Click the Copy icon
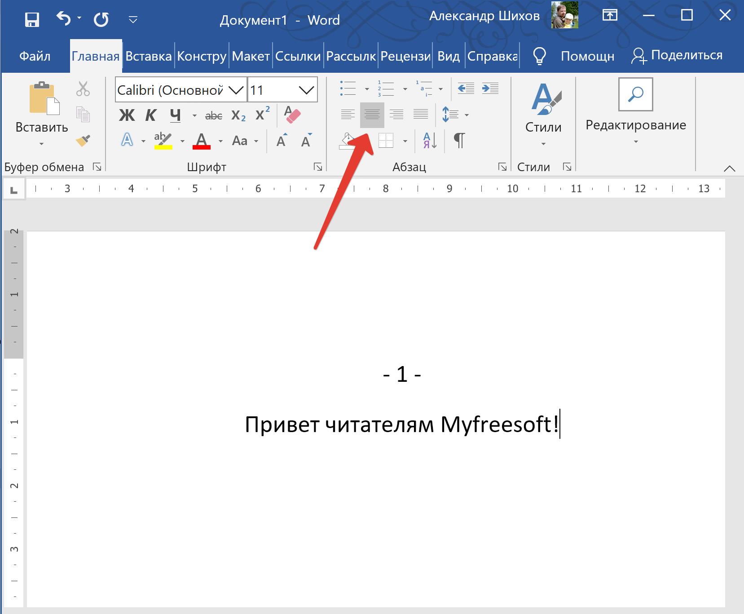The height and width of the screenshot is (614, 744). [x=83, y=115]
